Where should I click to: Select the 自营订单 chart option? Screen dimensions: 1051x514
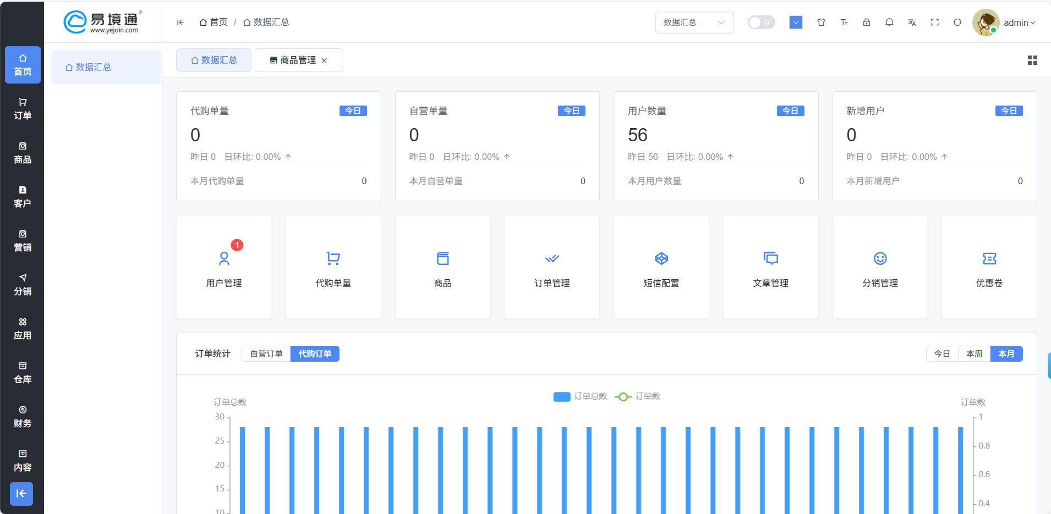[x=266, y=353]
